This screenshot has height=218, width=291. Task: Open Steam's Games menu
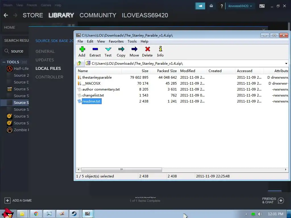point(46,5)
